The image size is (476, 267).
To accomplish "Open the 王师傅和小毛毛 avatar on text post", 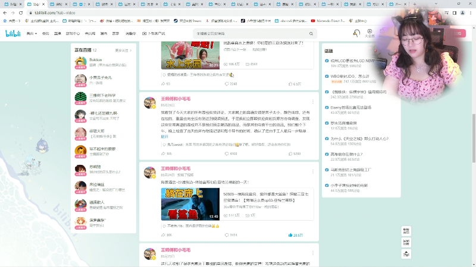I will (150, 103).
